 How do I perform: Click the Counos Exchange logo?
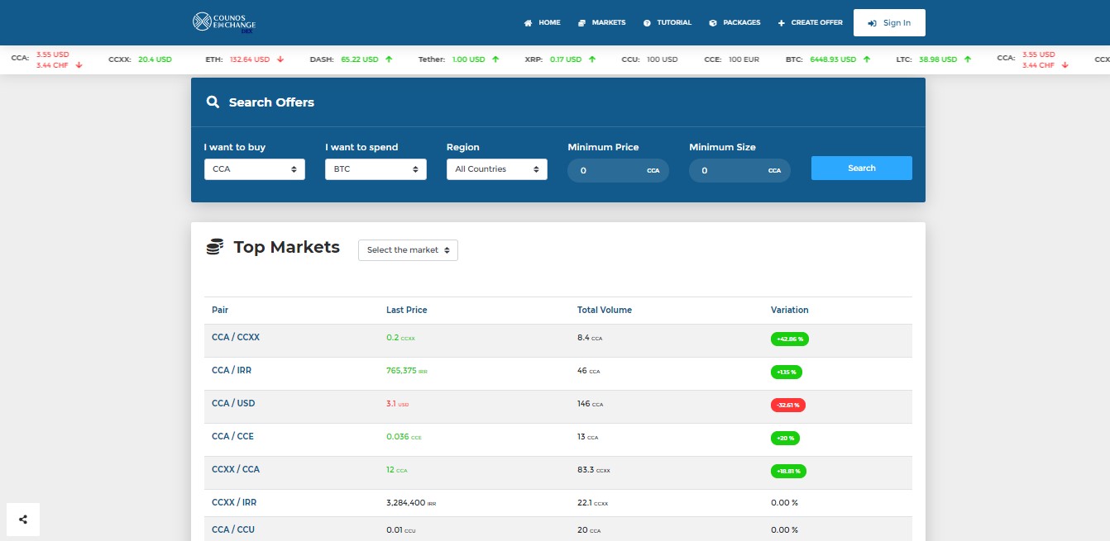(224, 22)
